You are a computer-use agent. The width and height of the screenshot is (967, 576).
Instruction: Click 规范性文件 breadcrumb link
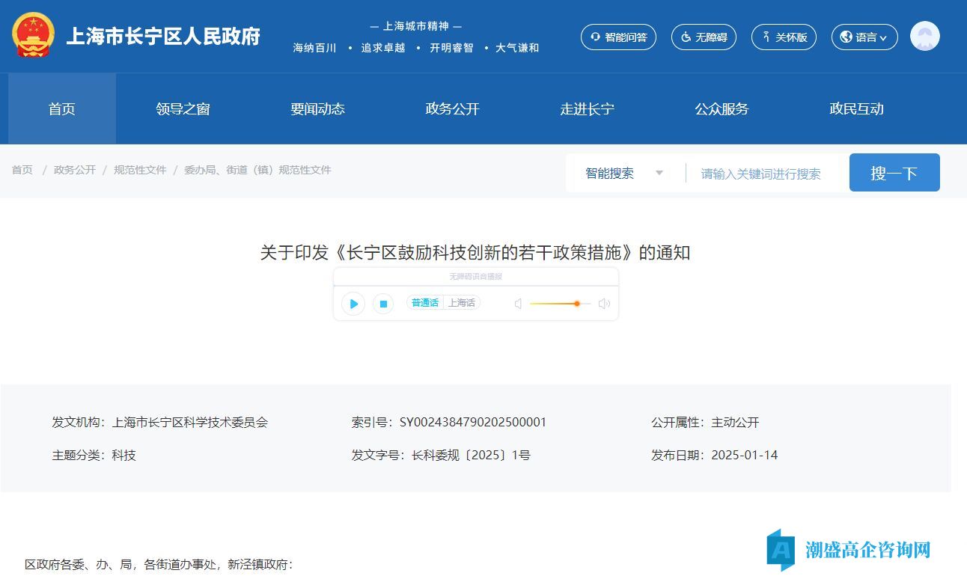tap(140, 170)
